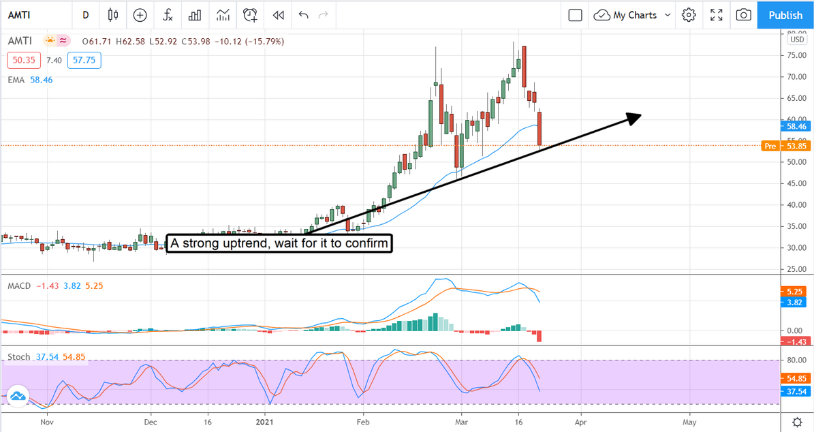Viewport: 814px width, 432px height.
Task: Open the financials bar chart icon
Action: point(195,15)
